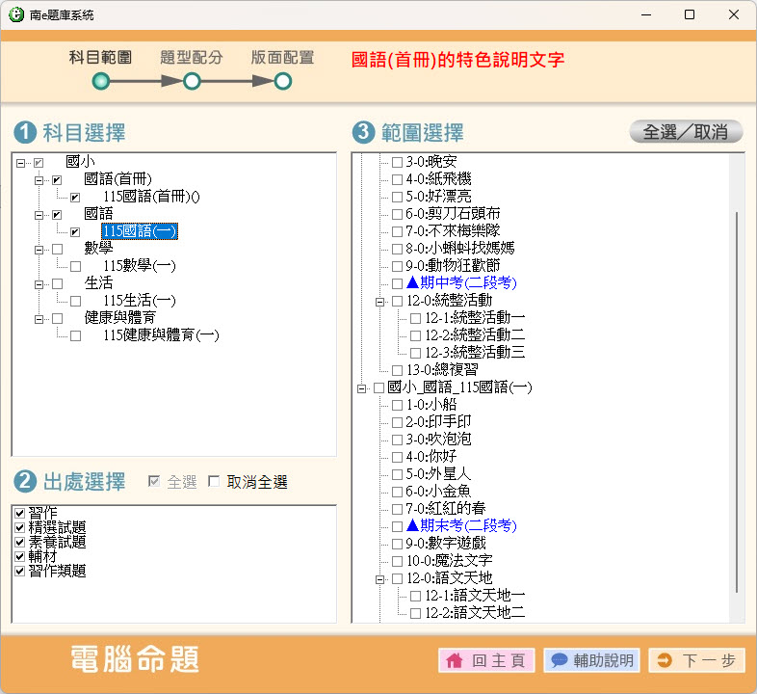Image resolution: width=757 pixels, height=694 pixels.
Task: Check ▲期末考(二段考) range
Action: [397, 527]
